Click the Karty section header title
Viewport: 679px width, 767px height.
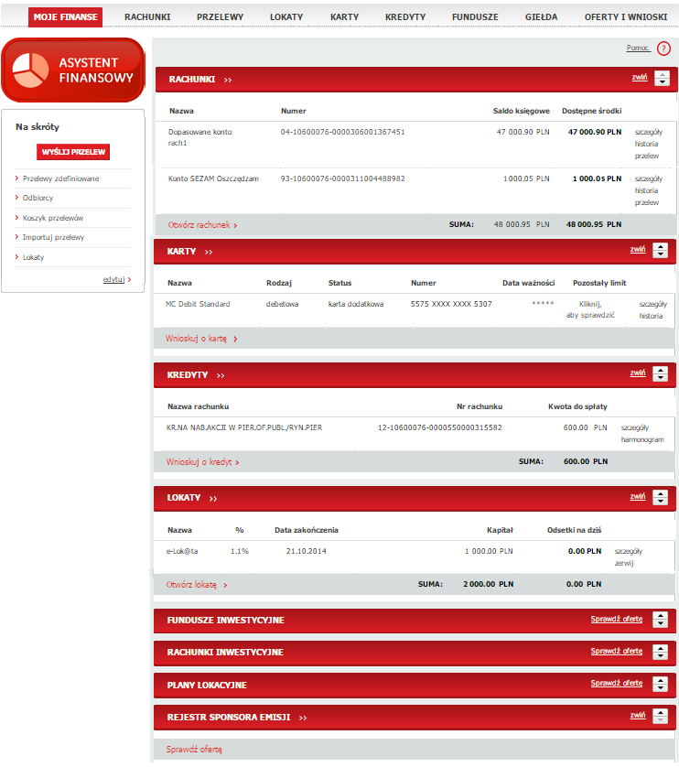click(x=181, y=252)
